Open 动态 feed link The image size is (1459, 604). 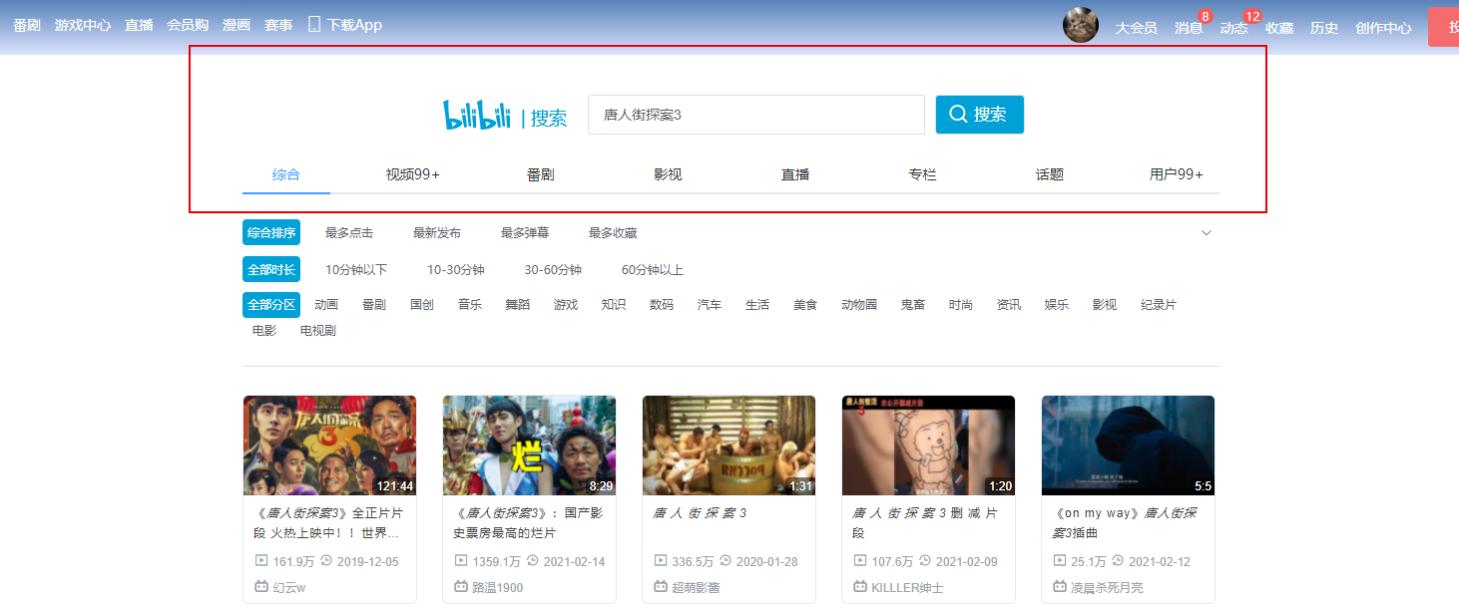point(1234,28)
